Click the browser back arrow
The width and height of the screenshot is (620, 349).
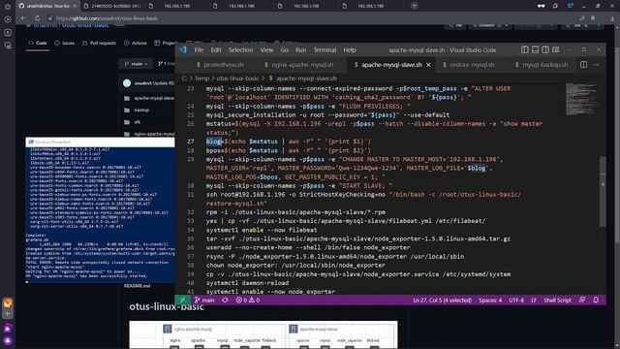23,18
